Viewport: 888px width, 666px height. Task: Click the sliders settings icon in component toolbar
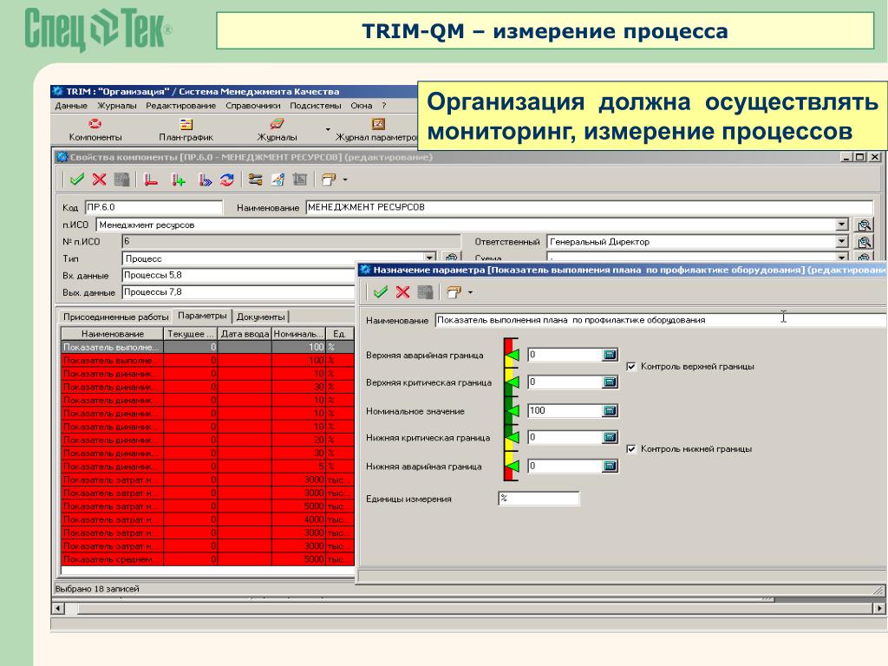click(256, 180)
